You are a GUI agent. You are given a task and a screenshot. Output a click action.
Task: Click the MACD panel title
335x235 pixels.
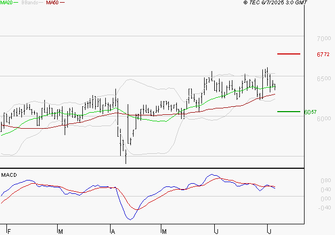click(x=9, y=175)
